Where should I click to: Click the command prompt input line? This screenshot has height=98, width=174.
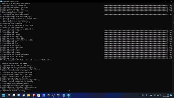tap(13, 91)
